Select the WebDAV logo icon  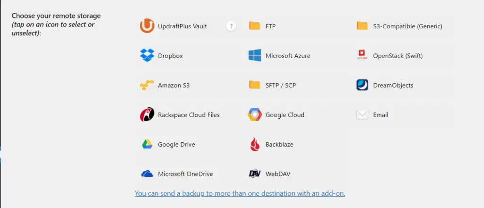tap(255, 174)
